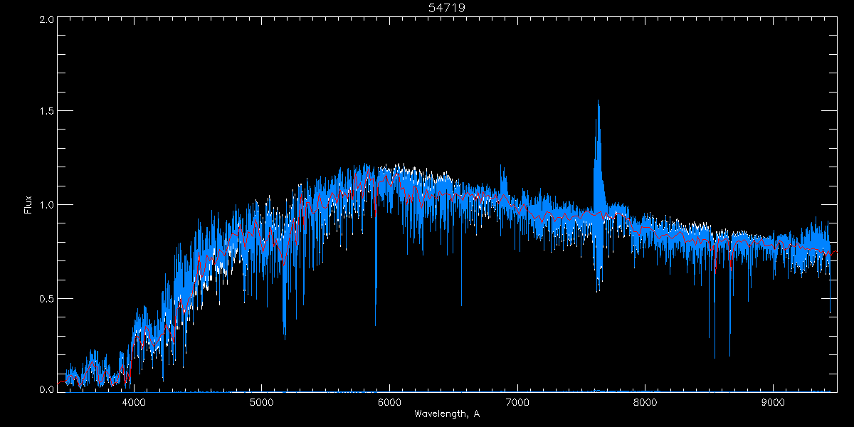Mark the deepest absorption line bottom near 8500

point(715,357)
